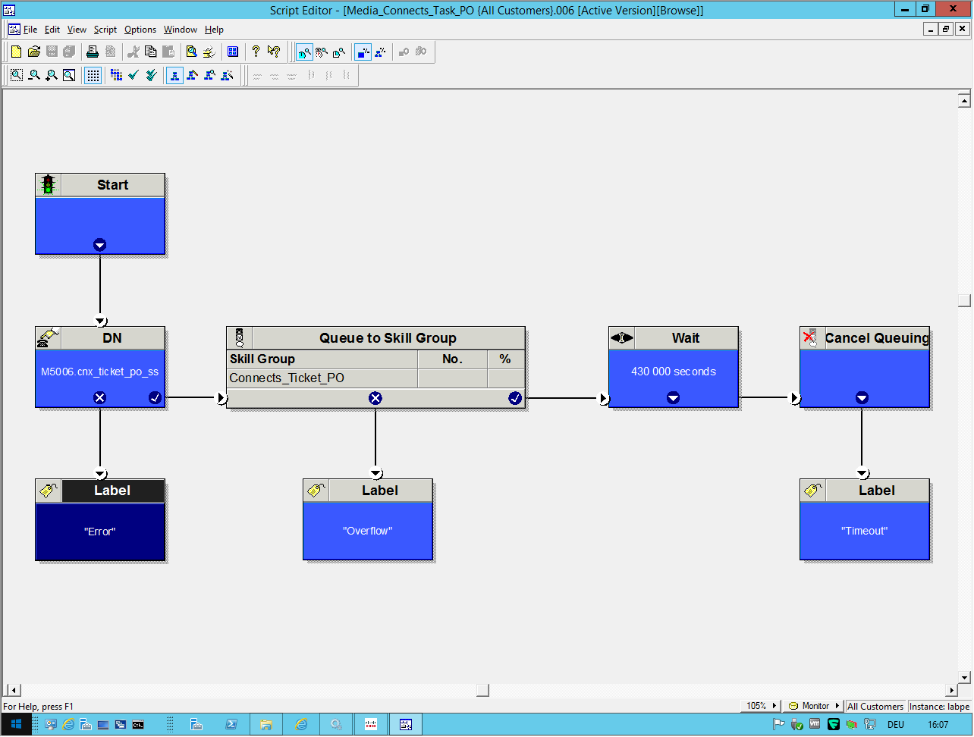Click the Call Tracer toolbar icon
Image resolution: width=974 pixels, height=737 pixels.
pos(209,52)
